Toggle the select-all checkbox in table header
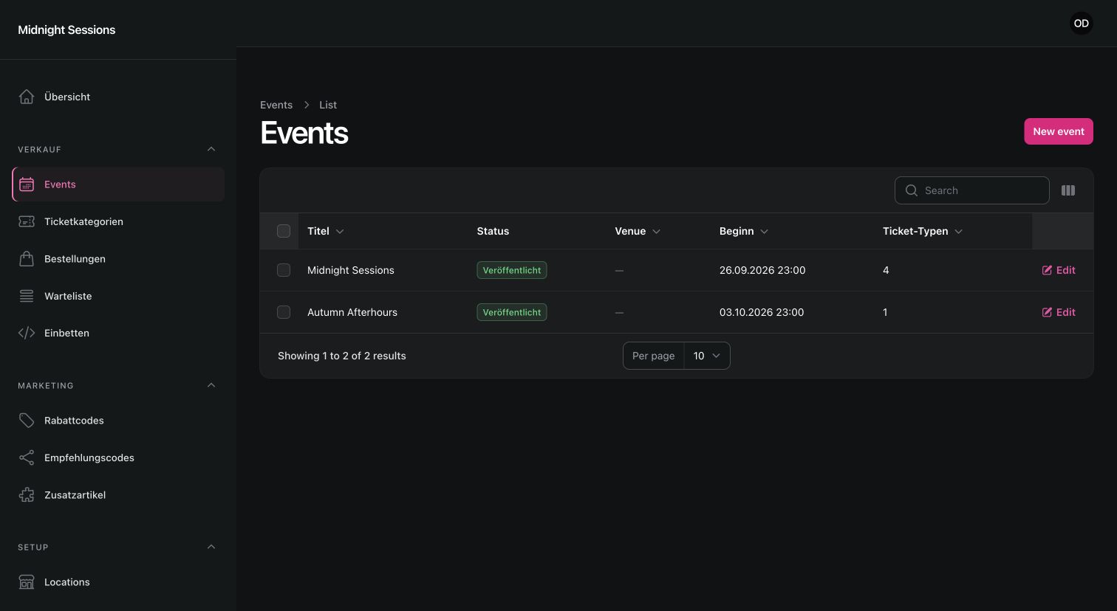The image size is (1117, 611). click(284, 231)
